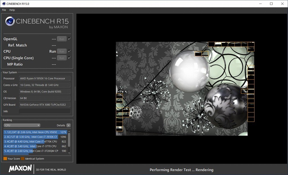
Task: Click the empty Info text field
Action: pyautogui.click(x=44, y=111)
